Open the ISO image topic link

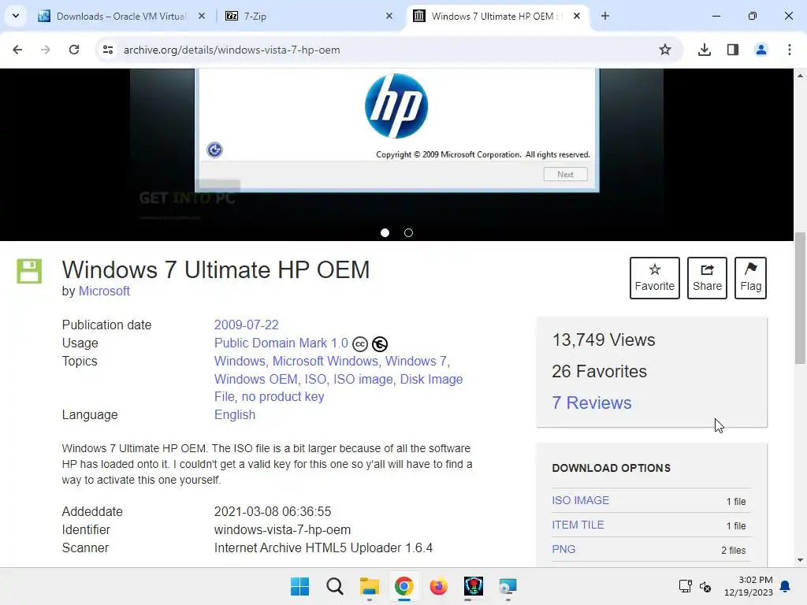tap(363, 379)
